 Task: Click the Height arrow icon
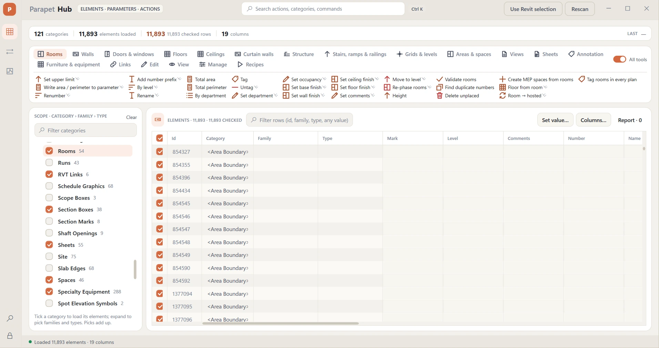coord(387,96)
